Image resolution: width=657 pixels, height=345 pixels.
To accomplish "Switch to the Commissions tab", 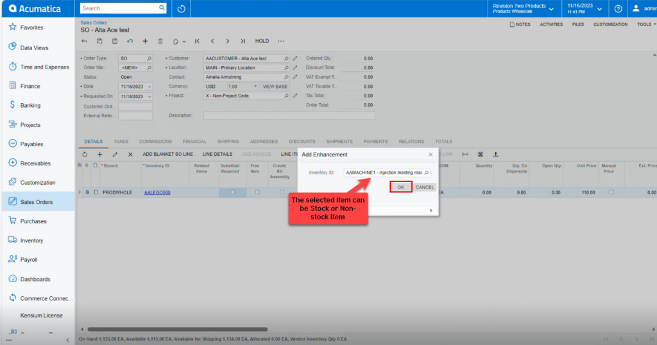I will coord(155,142).
